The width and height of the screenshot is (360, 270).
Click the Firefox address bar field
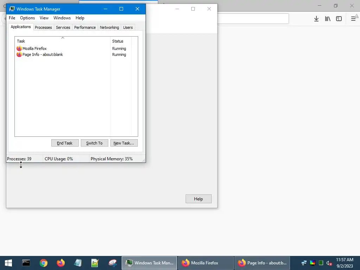coord(252,19)
